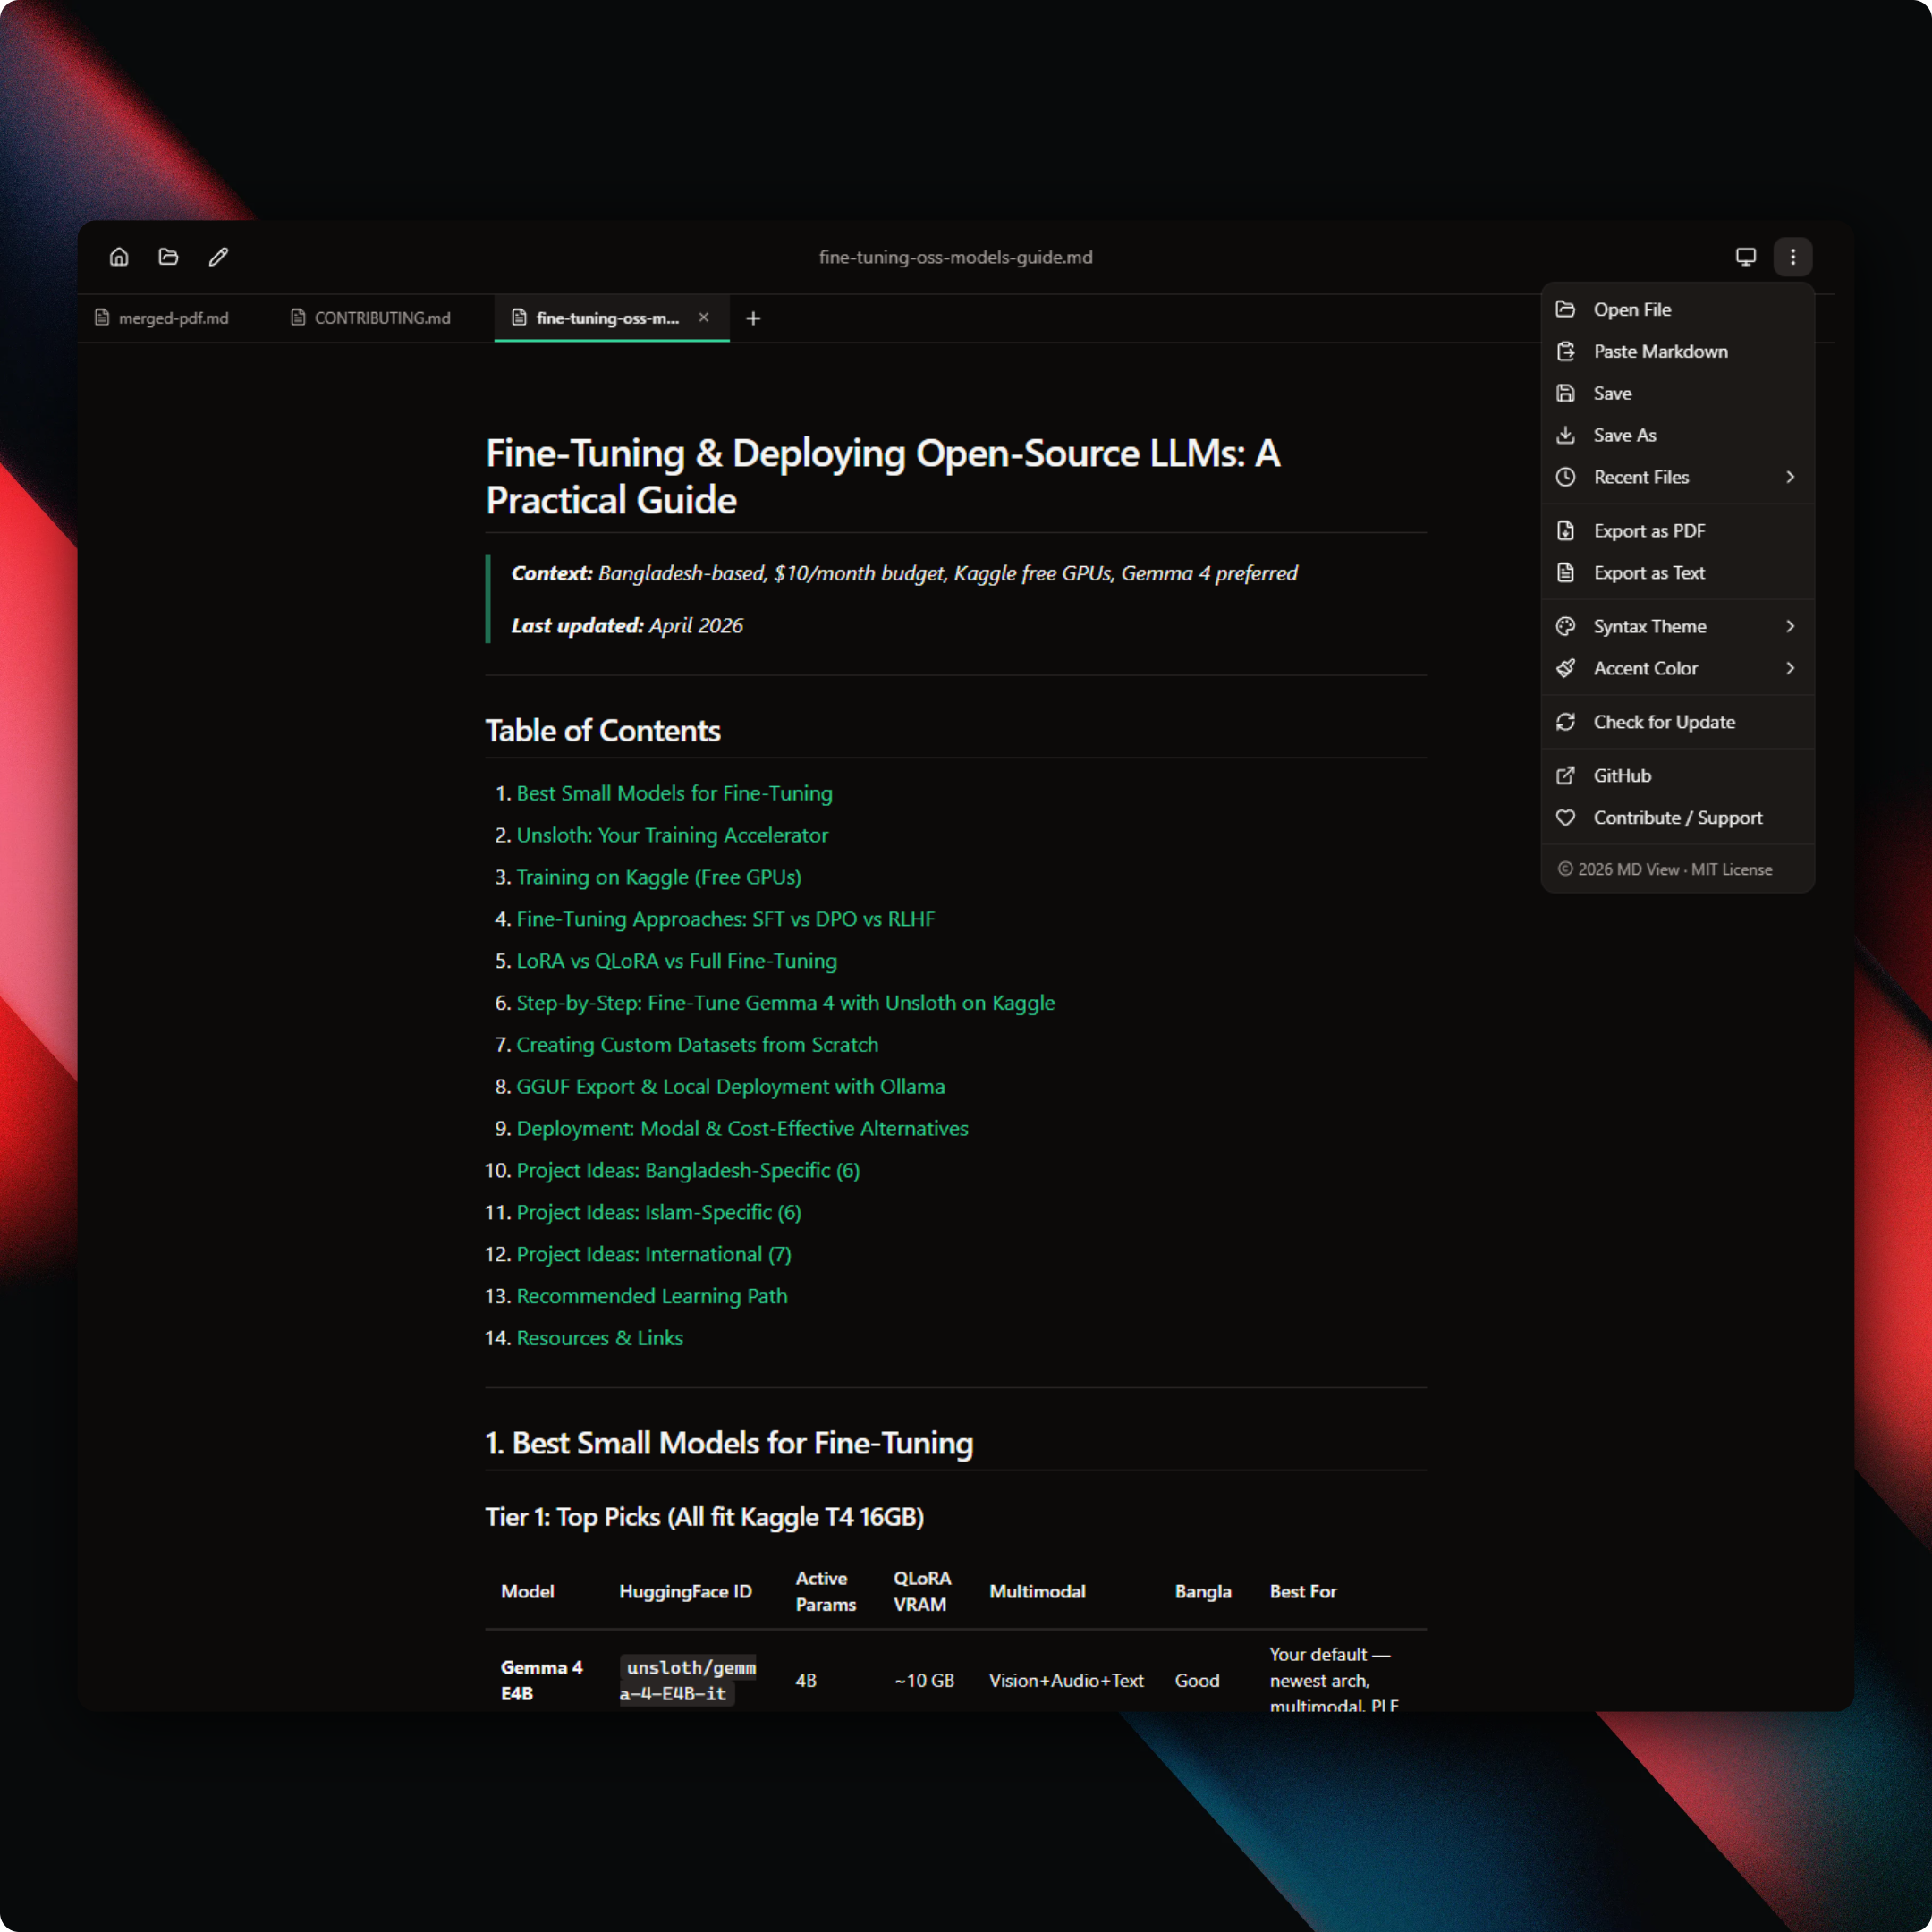This screenshot has width=1932, height=1932.
Task: Toggle the monitor display mode icon
Action: [1745, 257]
